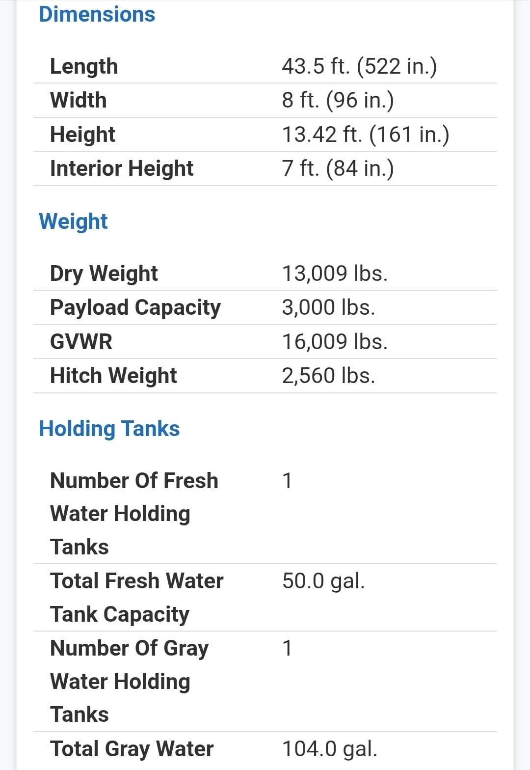Click the 13.42 ft. height value

click(365, 135)
